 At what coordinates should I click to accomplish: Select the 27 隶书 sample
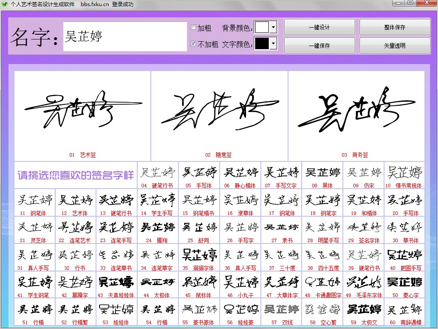pyautogui.click(x=281, y=230)
